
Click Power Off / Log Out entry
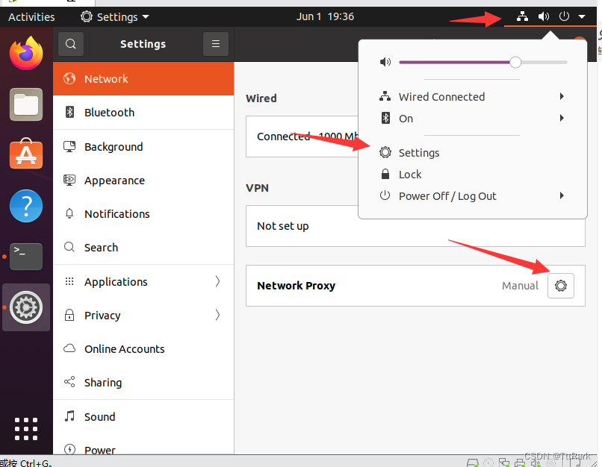[473, 196]
